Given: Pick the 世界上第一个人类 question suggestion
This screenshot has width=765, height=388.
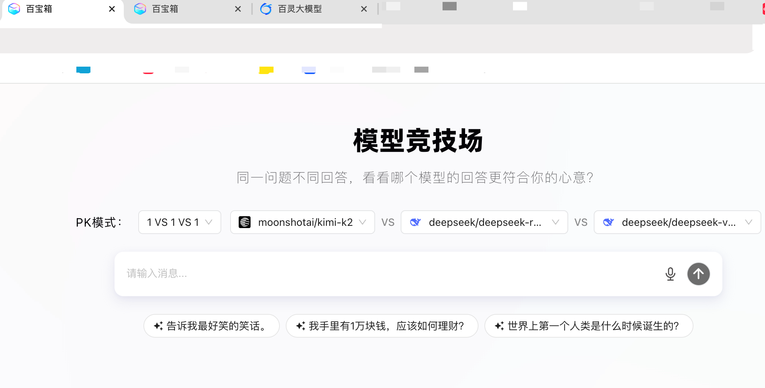Looking at the screenshot, I should click(x=593, y=326).
